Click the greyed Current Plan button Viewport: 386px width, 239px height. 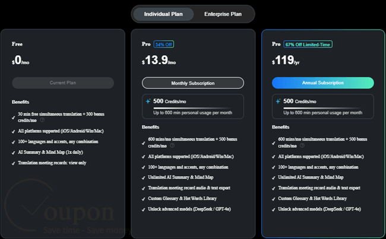point(63,83)
